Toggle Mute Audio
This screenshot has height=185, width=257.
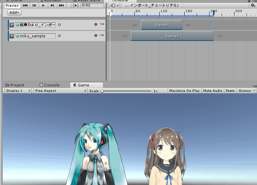pyautogui.click(x=213, y=91)
